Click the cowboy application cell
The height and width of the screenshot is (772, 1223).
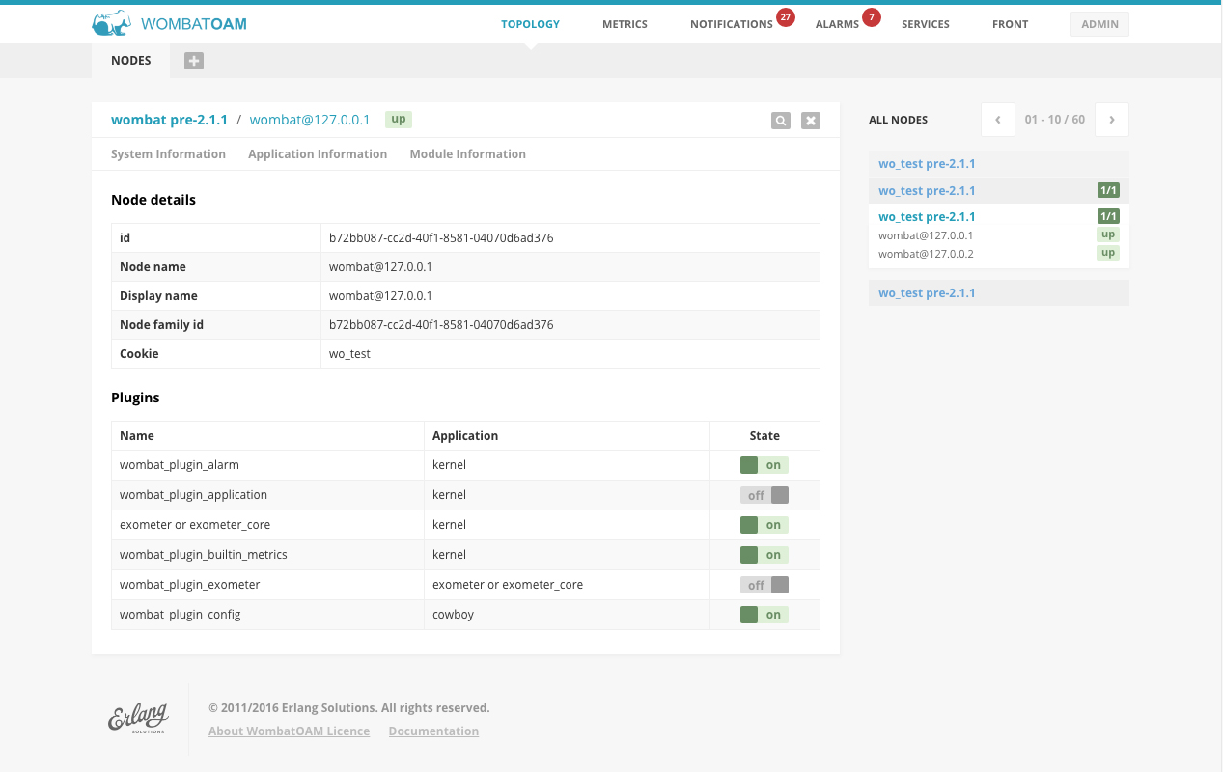coord(567,615)
